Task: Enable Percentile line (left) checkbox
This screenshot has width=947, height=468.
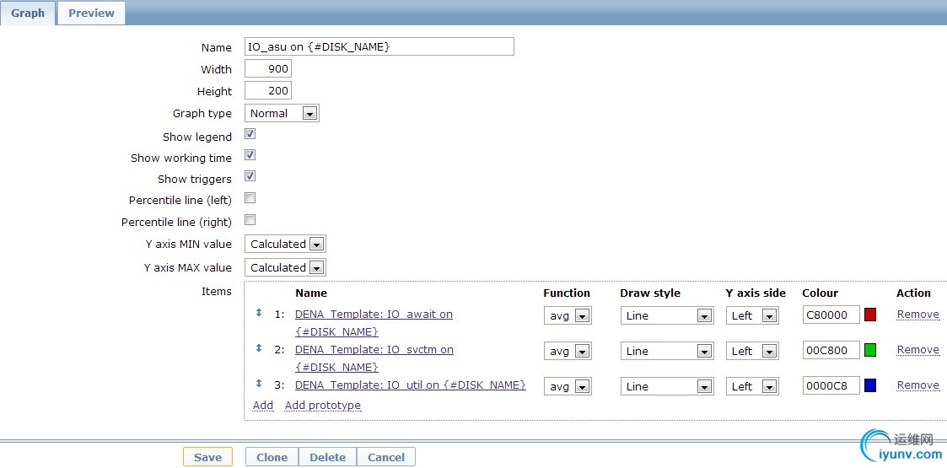Action: click(x=250, y=197)
